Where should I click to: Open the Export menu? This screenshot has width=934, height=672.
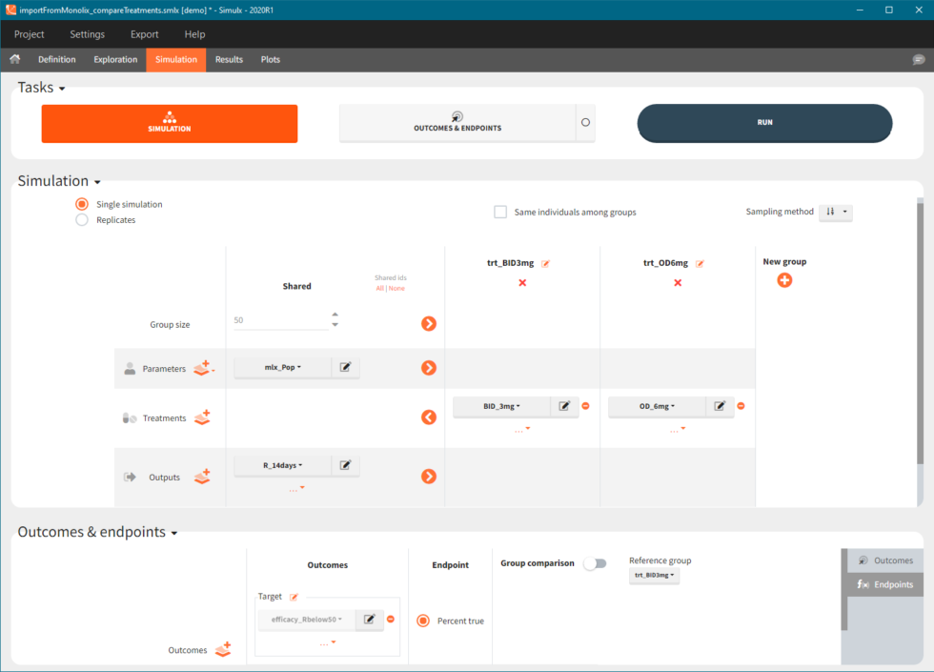click(145, 34)
